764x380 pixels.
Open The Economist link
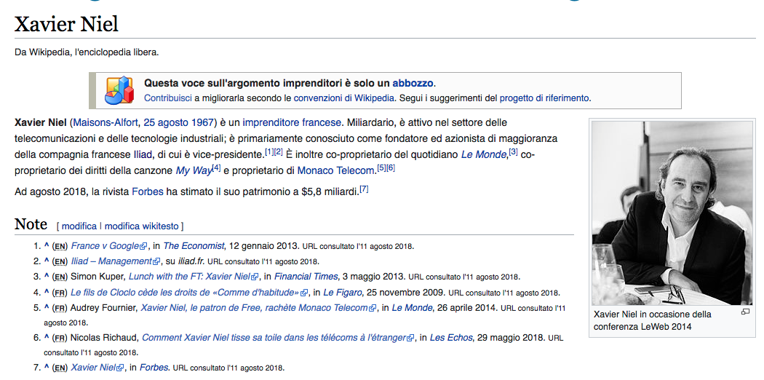click(194, 246)
